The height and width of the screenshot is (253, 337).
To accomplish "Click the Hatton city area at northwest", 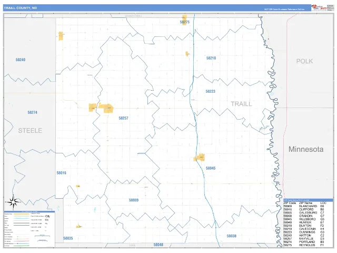I will pyautogui.click(x=61, y=36).
